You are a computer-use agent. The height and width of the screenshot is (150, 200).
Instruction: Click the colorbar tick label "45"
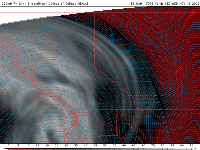95,145
